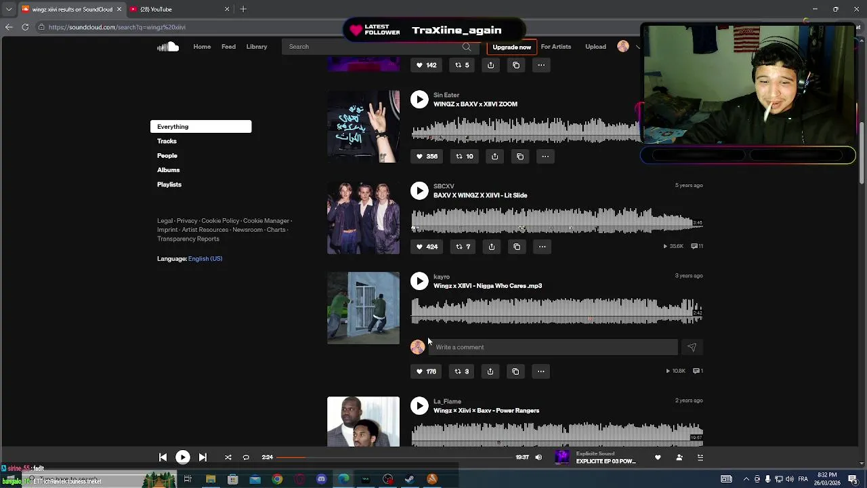Click the SoundCloud logo
The width and height of the screenshot is (867, 488).
tap(168, 47)
